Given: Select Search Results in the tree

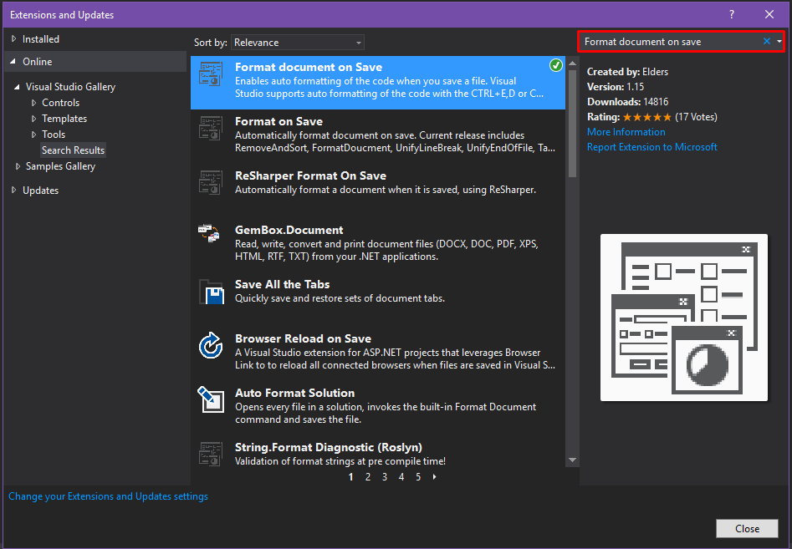Looking at the screenshot, I should 74,150.
